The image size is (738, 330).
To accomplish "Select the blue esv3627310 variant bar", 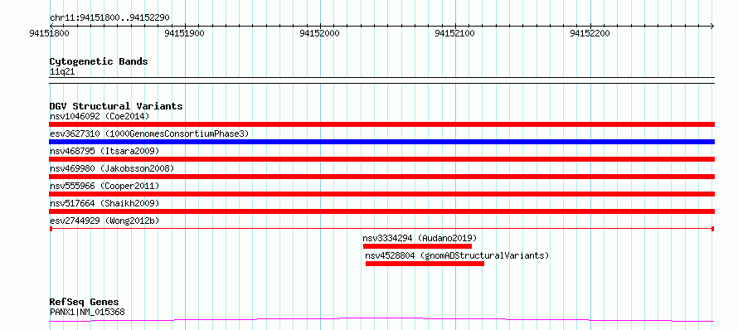I will [x=381, y=142].
